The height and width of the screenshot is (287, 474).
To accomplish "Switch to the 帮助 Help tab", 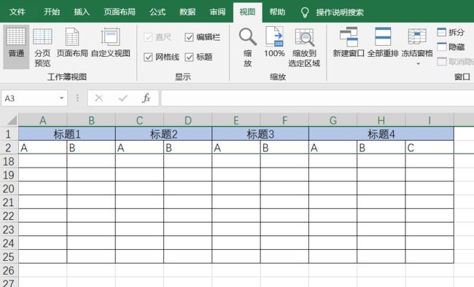I will point(277,12).
